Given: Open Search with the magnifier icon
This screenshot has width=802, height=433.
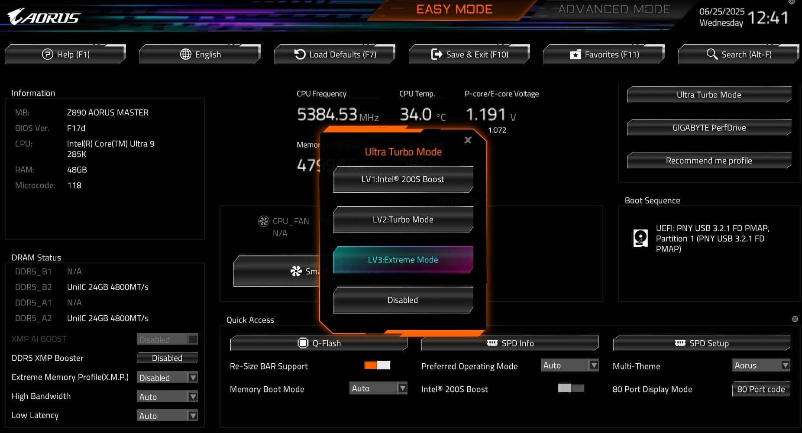Looking at the screenshot, I should coord(711,54).
